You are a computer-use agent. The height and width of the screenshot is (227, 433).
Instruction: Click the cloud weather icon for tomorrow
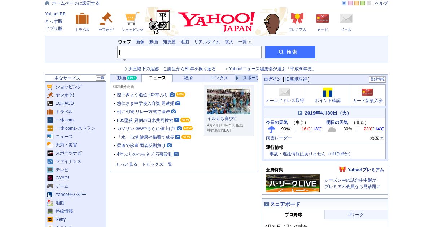tap(332, 129)
